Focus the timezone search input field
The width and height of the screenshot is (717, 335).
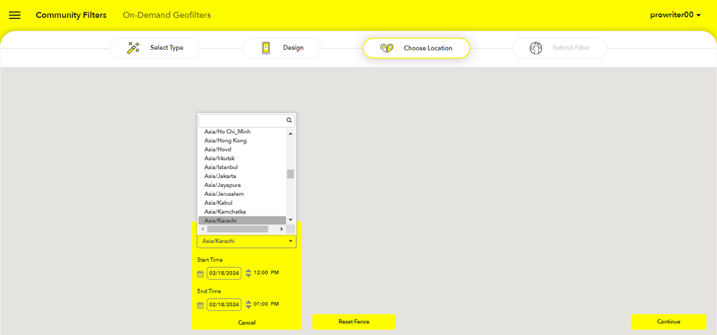tap(246, 120)
